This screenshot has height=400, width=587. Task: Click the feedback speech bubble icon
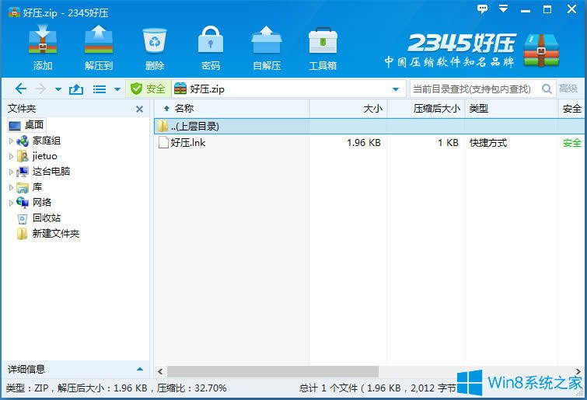(483, 9)
